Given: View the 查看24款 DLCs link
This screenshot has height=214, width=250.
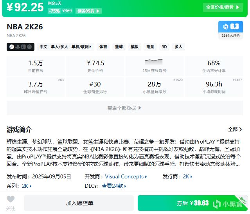Looking at the screenshot, I should coord(114,186).
